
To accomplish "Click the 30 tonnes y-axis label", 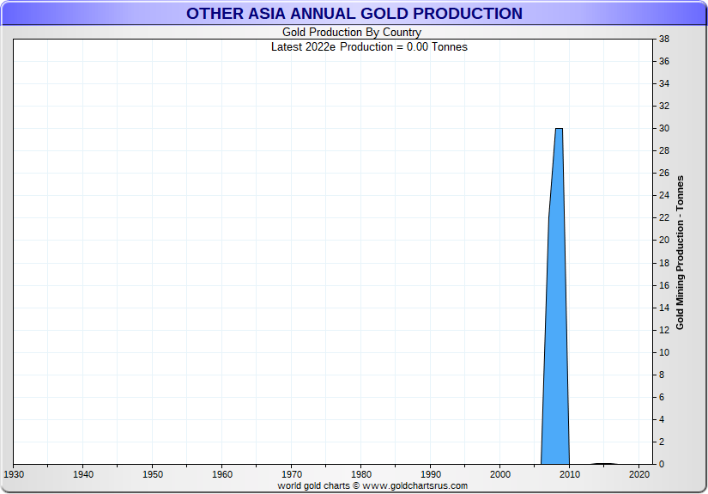I will (664, 129).
